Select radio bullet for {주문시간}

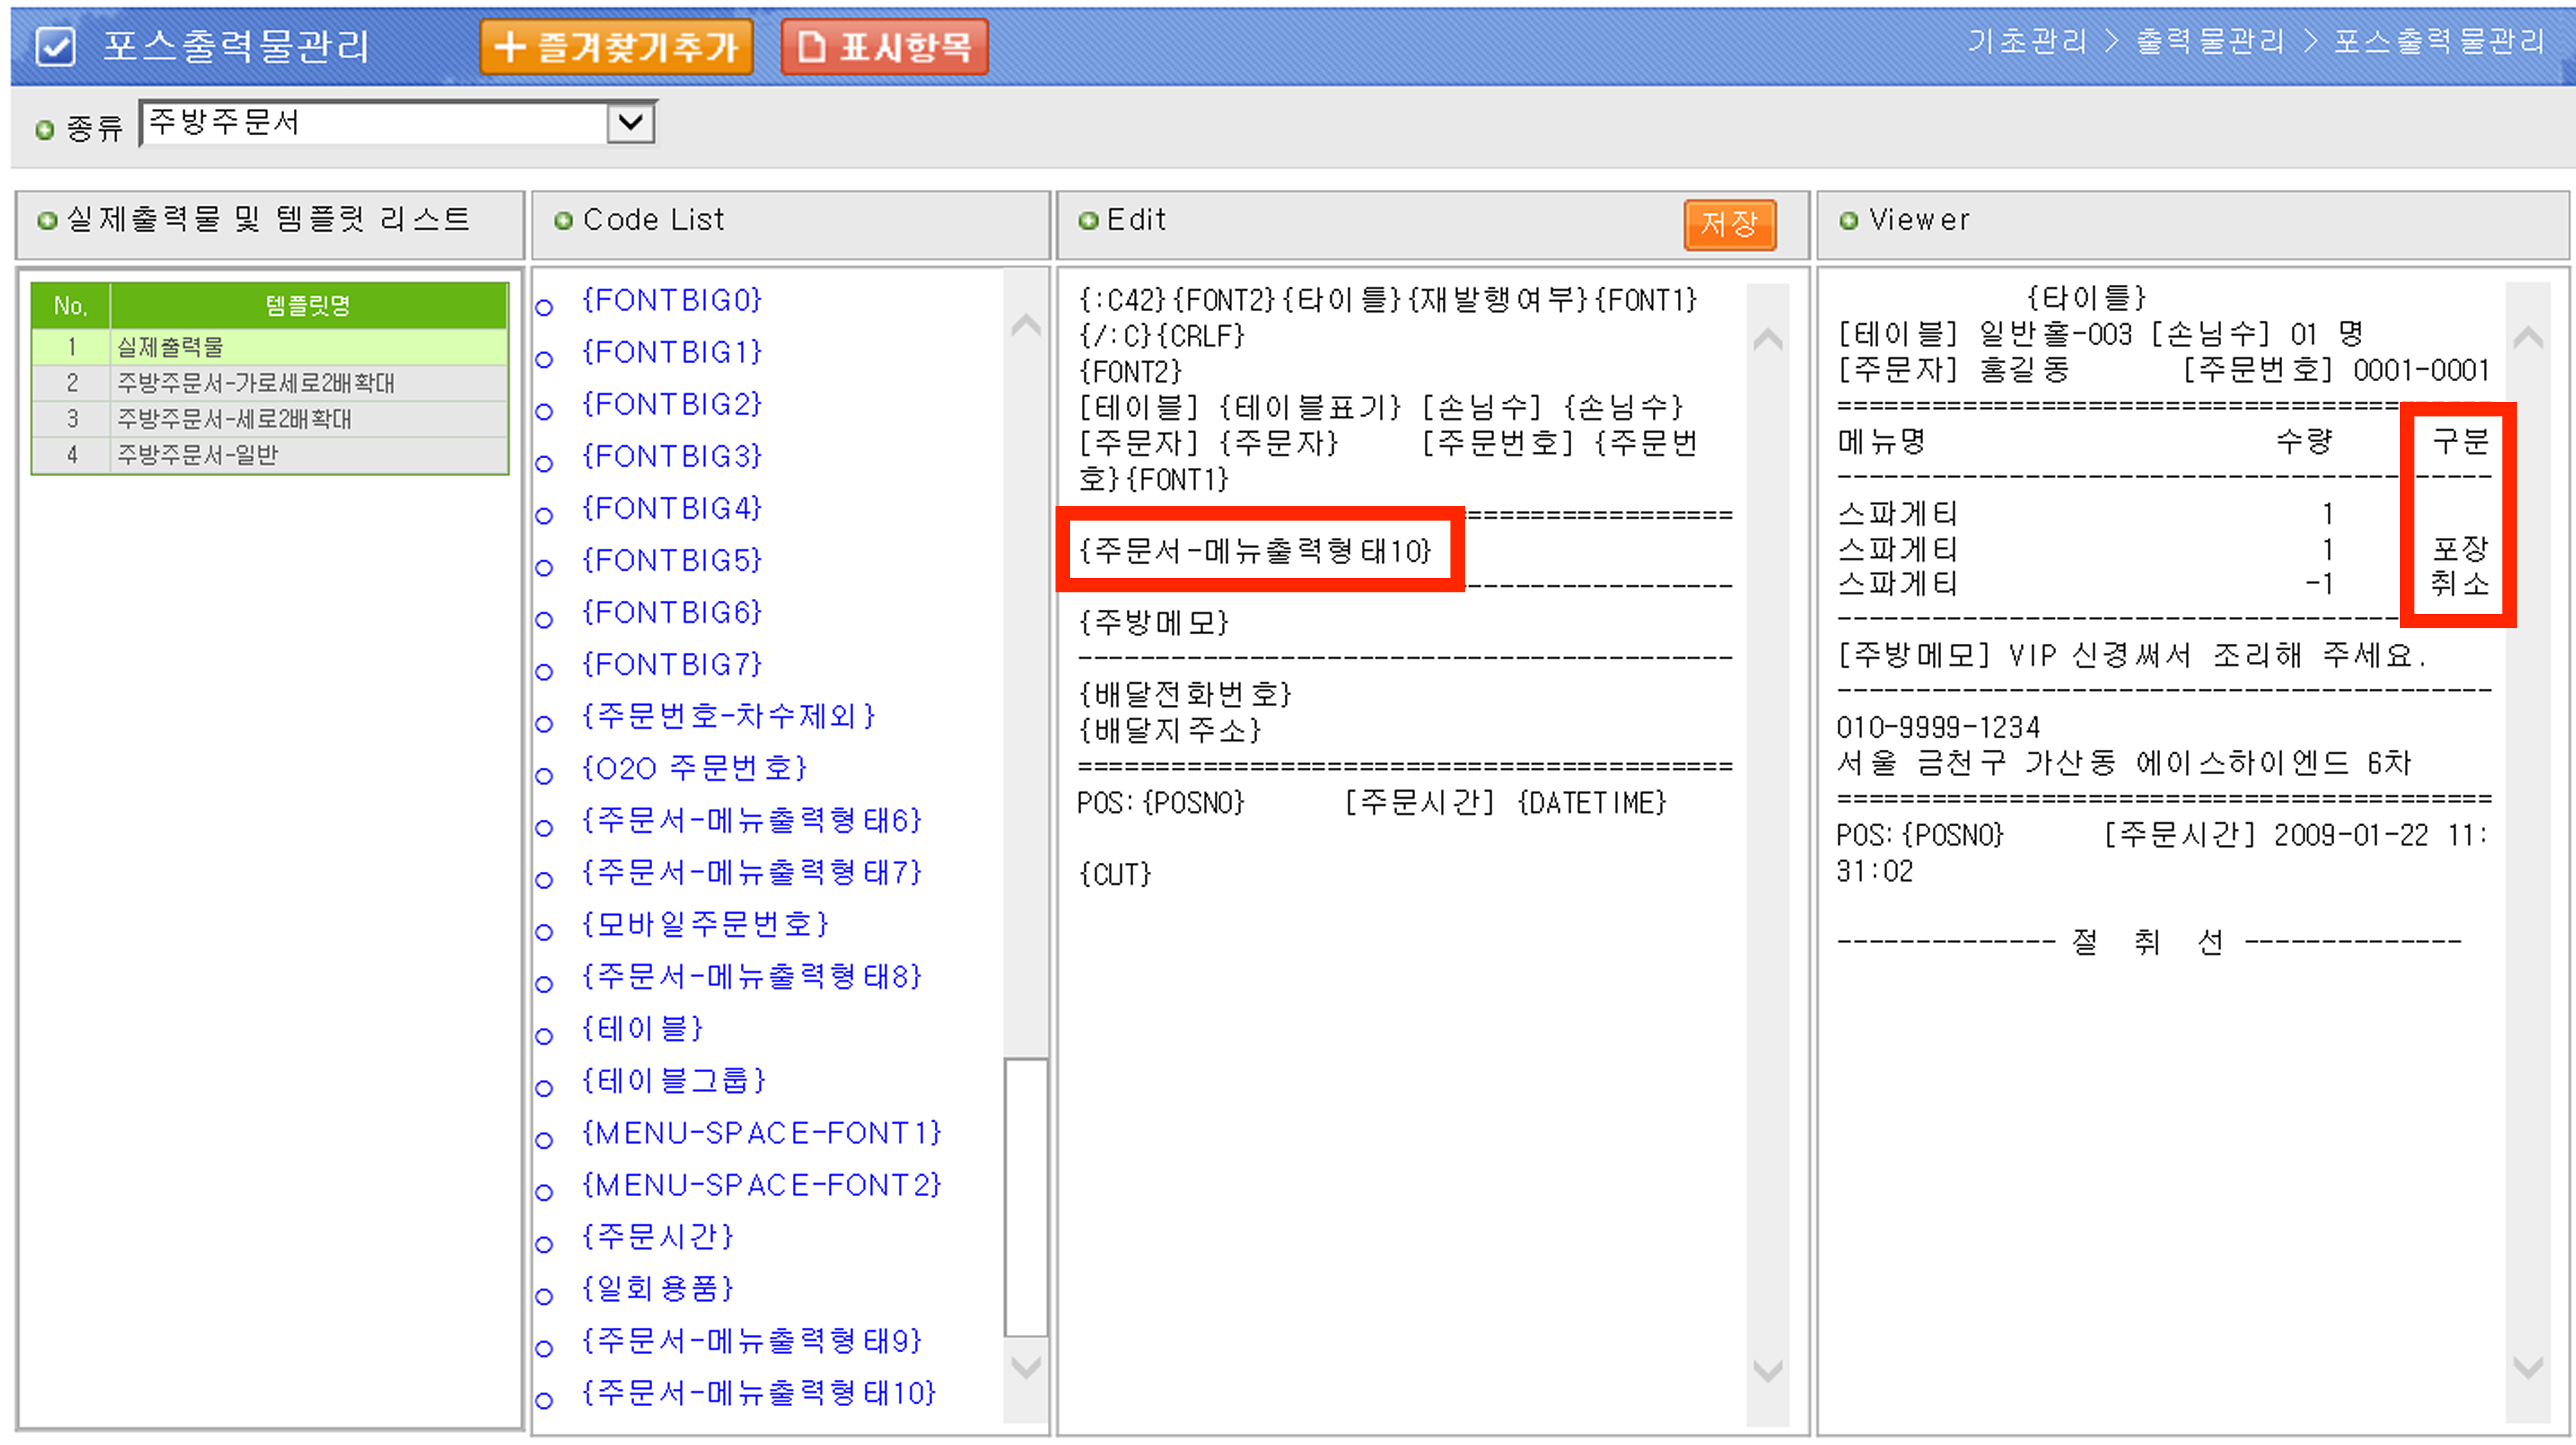[544, 1244]
